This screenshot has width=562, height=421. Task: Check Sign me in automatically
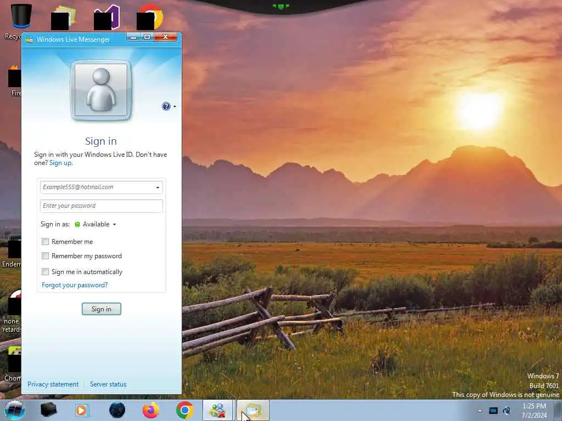[45, 271]
